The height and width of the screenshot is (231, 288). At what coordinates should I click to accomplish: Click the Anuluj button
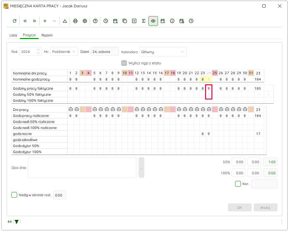(x=266, y=208)
